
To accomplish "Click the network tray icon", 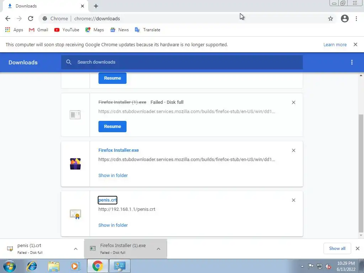I will tap(320, 266).
